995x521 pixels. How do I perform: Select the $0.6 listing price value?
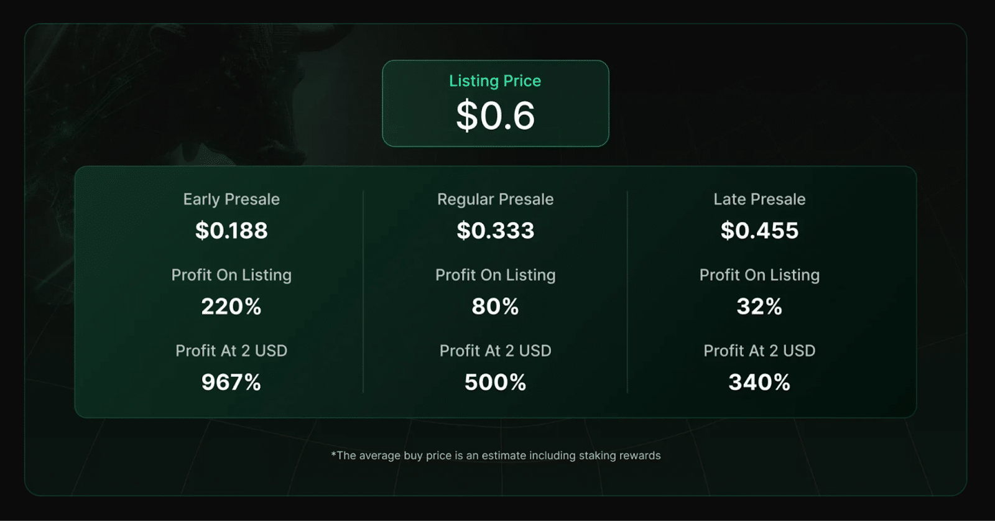495,116
